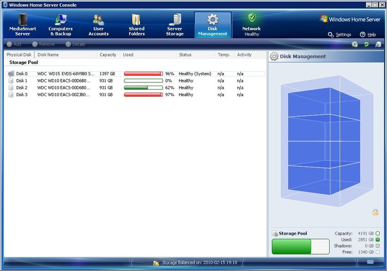Viewport: 387px width, 271px height.
Task: Click the Disk 2 drive icon
Action: [11, 87]
